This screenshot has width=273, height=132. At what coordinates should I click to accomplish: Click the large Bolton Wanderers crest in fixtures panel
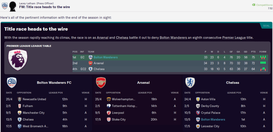coord(12,83)
